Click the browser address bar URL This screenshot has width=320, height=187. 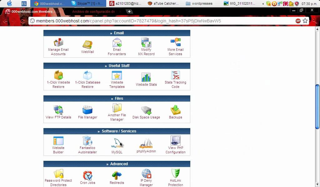128,21
